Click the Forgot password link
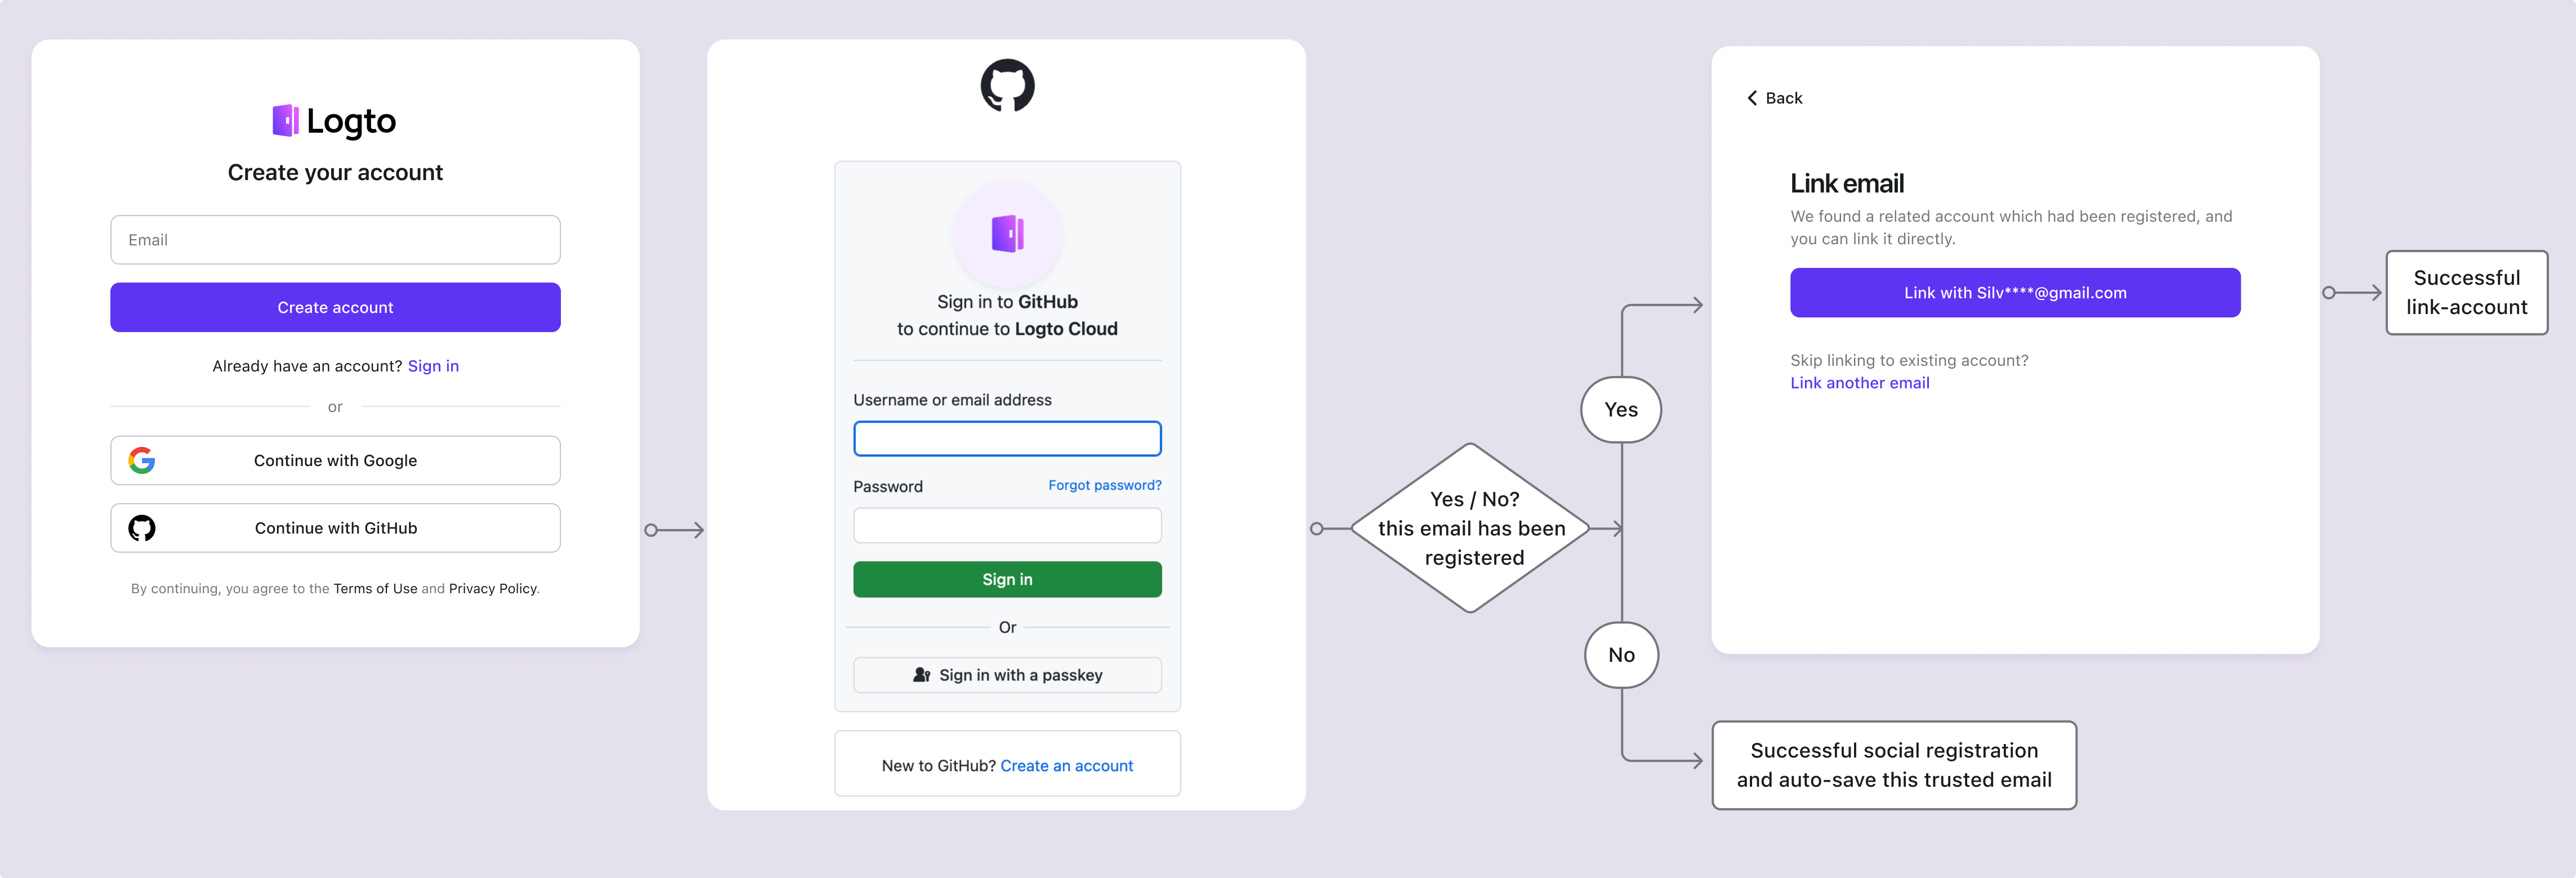This screenshot has width=2576, height=878. (x=1104, y=484)
